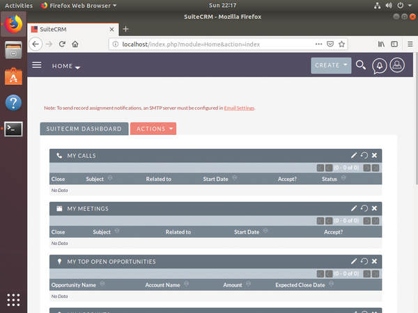
Task: Sort My Meetings by Subject
Action: point(117,231)
